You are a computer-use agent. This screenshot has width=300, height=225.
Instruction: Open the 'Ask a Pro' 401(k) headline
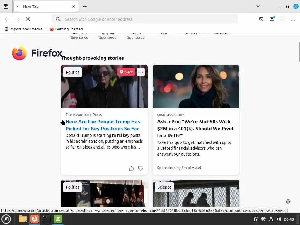(x=195, y=129)
